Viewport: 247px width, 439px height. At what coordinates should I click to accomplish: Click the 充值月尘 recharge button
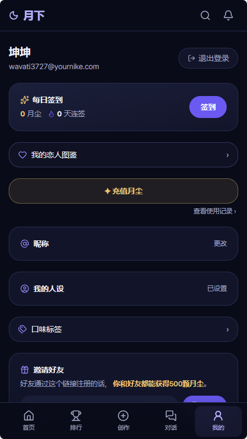click(x=123, y=191)
